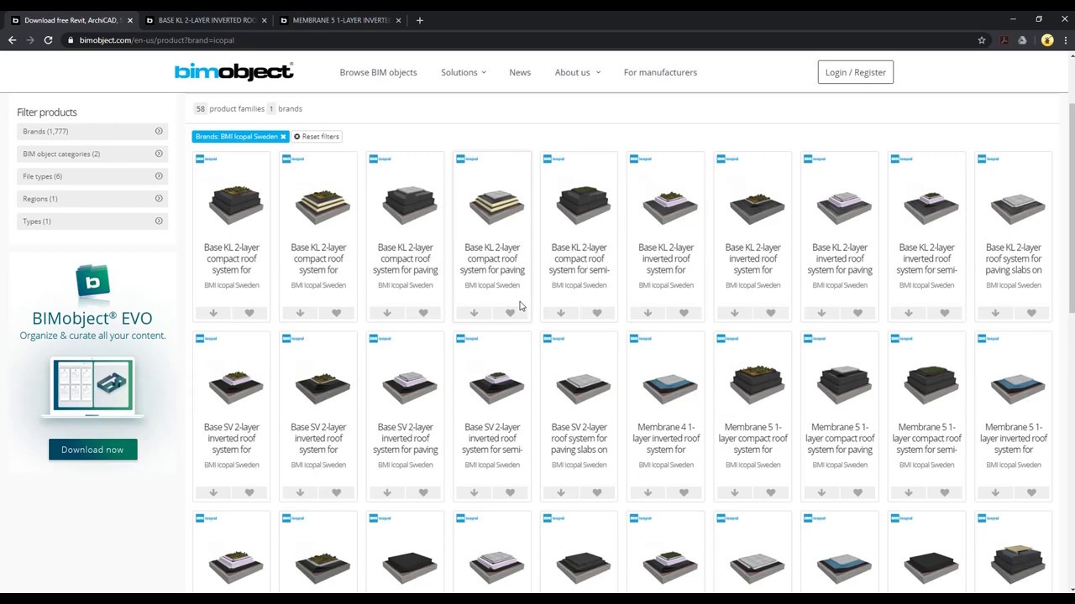Screen dimensions: 1075x604
Task: Reload the bimobject page
Action: 48,40
